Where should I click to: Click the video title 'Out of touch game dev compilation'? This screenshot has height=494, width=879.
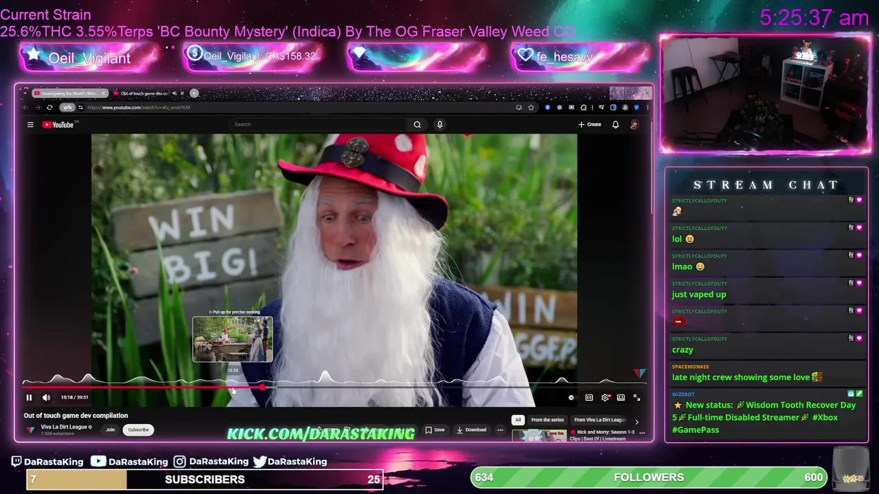click(76, 415)
